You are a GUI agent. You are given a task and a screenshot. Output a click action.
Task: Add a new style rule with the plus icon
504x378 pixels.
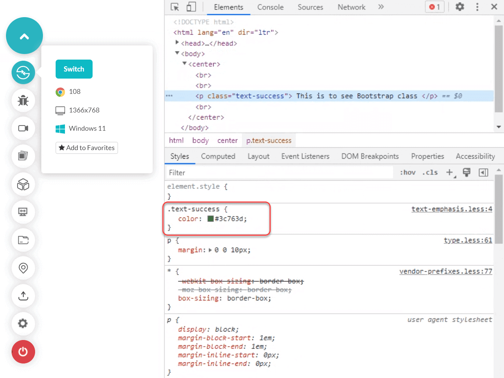point(449,172)
